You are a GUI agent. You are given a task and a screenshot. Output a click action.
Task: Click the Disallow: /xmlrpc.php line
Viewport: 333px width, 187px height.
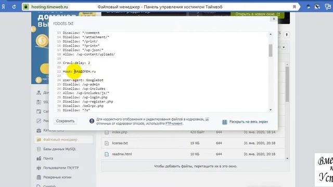(x=83, y=106)
